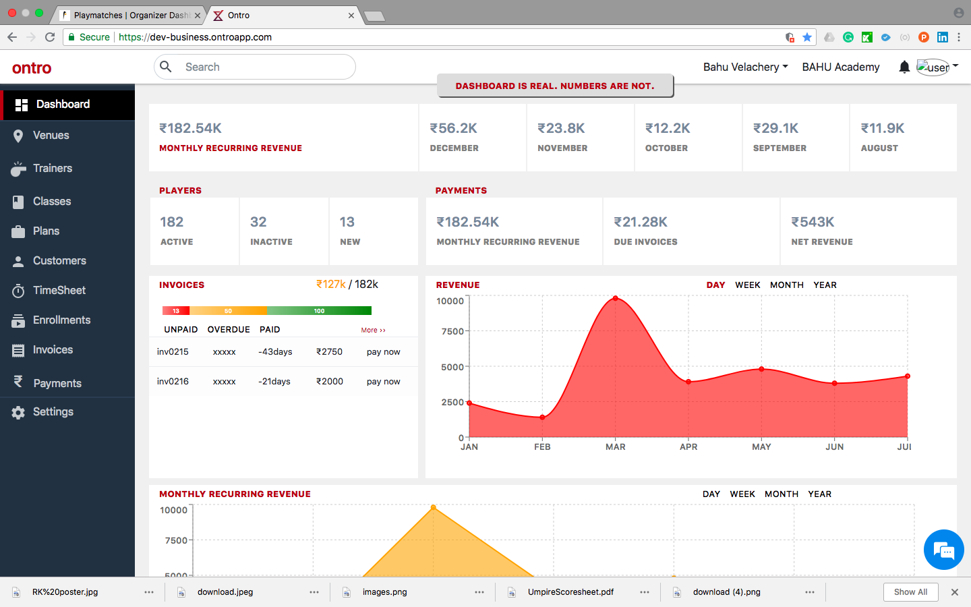This screenshot has width=971, height=607.
Task: Click the notification bell icon
Action: pos(904,67)
